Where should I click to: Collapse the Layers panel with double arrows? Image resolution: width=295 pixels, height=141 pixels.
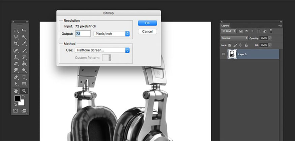281,22
